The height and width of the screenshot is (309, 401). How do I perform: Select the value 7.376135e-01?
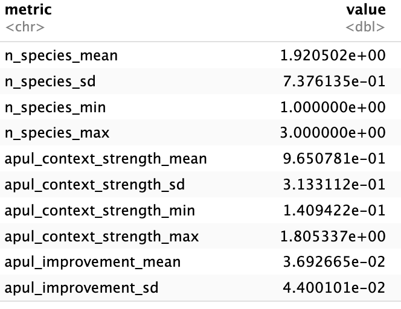coord(332,81)
